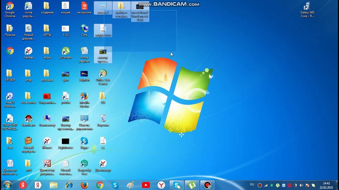Select the Поиски folder icon

(x=10, y=30)
